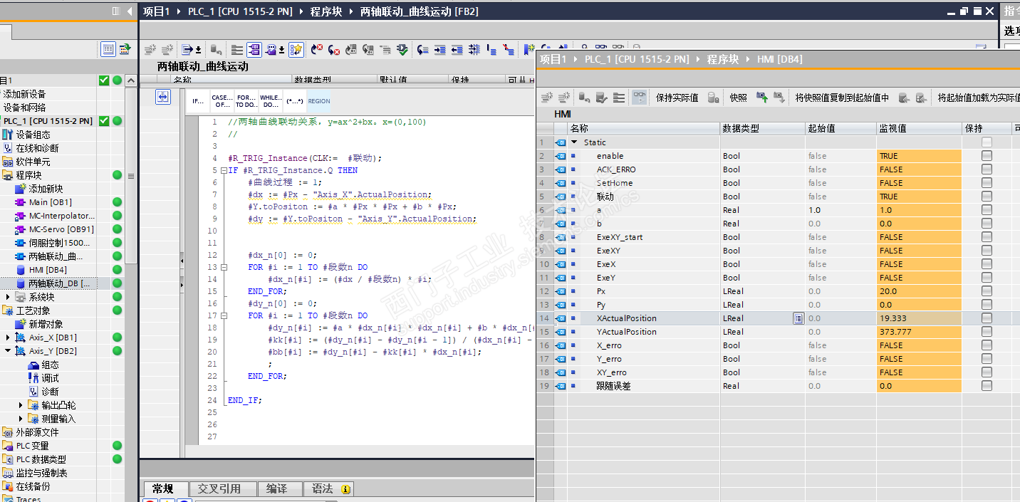
Task: Click the syntax check icon in editor toolbar
Action: (x=402, y=50)
